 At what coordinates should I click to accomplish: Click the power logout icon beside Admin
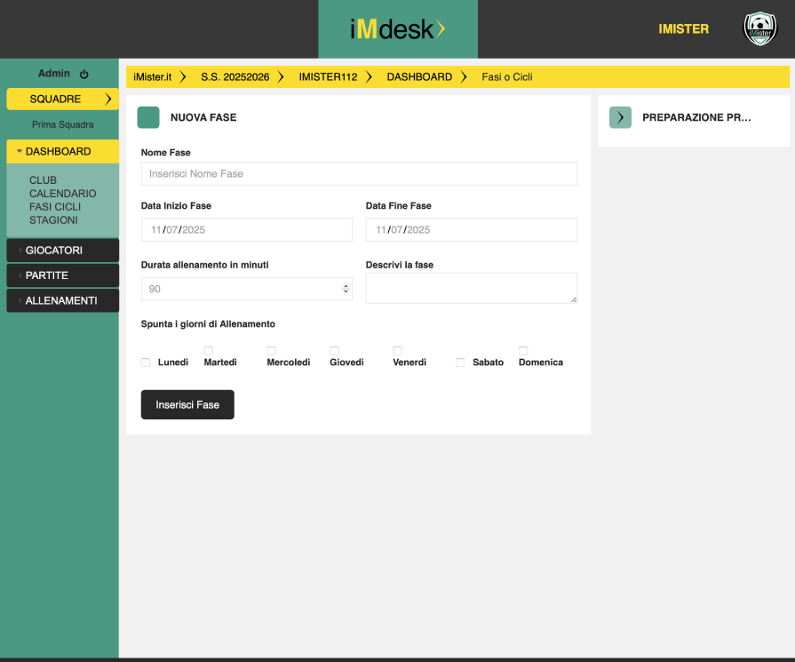click(x=84, y=74)
